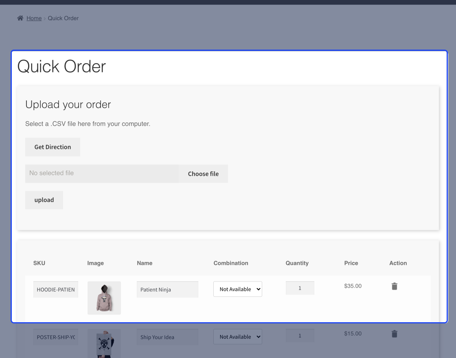Image resolution: width=456 pixels, height=358 pixels.
Task: Click Choose file to pick a CSV
Action: [x=203, y=174]
